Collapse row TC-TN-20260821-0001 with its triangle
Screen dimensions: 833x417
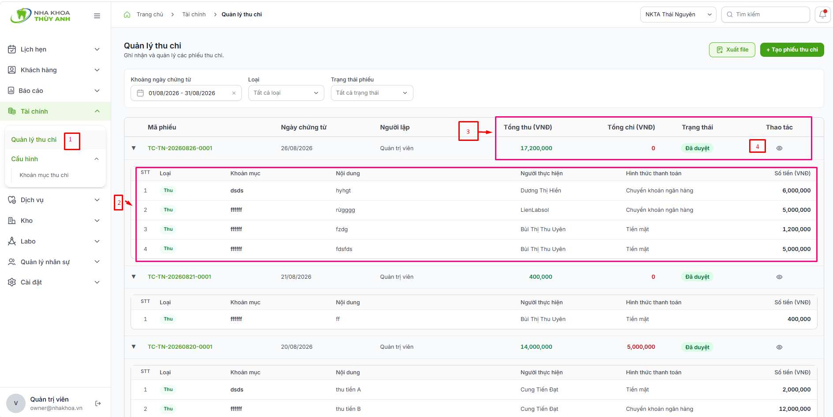coord(134,277)
